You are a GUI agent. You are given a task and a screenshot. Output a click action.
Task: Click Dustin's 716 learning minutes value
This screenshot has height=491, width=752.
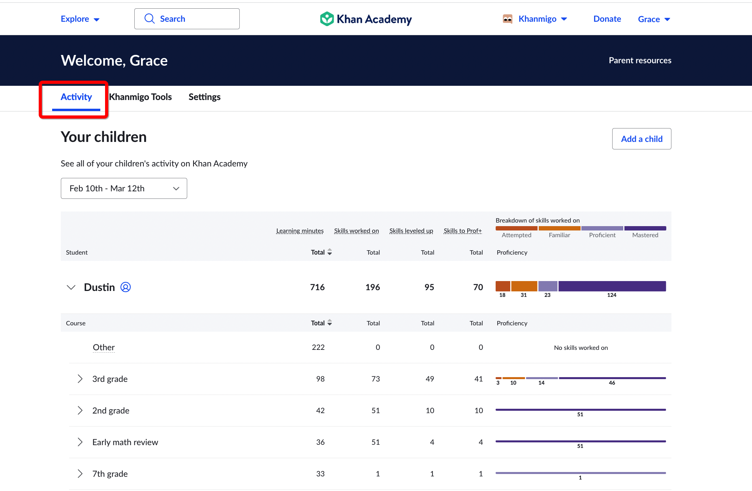pyautogui.click(x=318, y=287)
